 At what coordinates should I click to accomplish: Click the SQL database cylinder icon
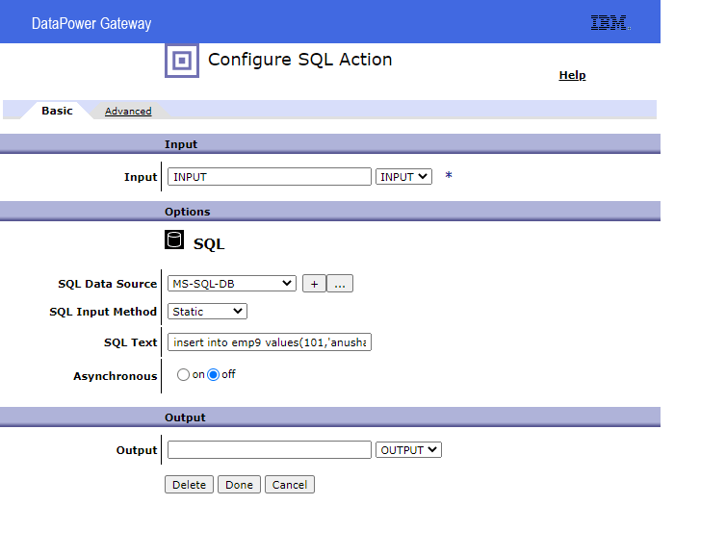pos(174,240)
